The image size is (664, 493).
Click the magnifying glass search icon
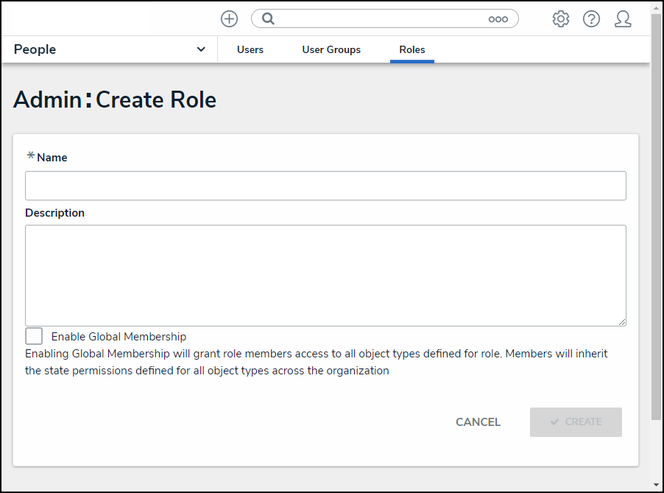269,19
